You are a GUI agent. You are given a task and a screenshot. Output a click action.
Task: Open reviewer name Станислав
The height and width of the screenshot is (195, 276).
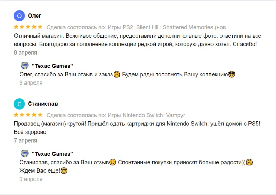tap(43, 104)
